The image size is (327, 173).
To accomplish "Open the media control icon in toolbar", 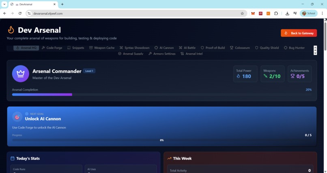I will pyautogui.click(x=295, y=13).
